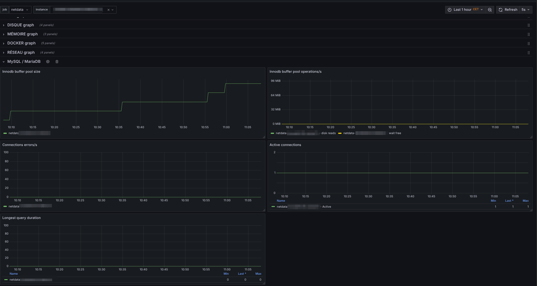Sort Active connections legend by Last column

[509, 201]
